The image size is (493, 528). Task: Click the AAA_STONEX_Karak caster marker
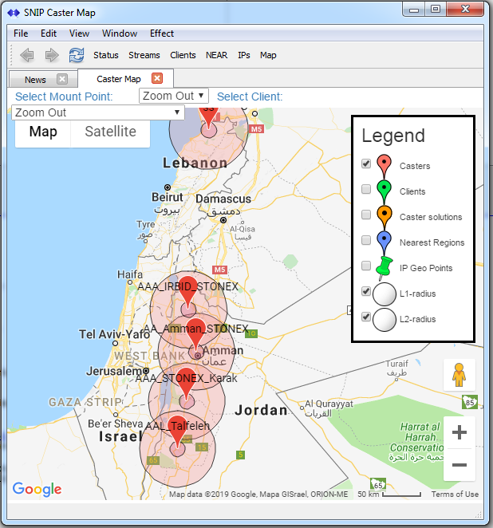click(186, 383)
